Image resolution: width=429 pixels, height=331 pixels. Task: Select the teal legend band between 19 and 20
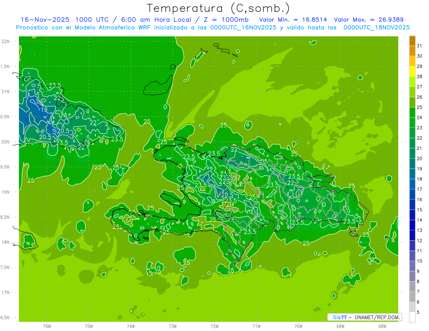(412, 164)
